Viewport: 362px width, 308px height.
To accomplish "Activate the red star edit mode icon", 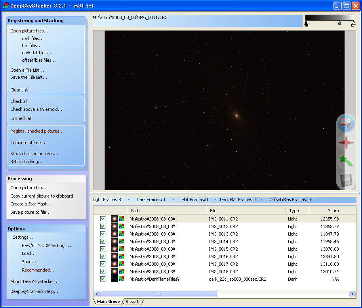I will [346, 143].
